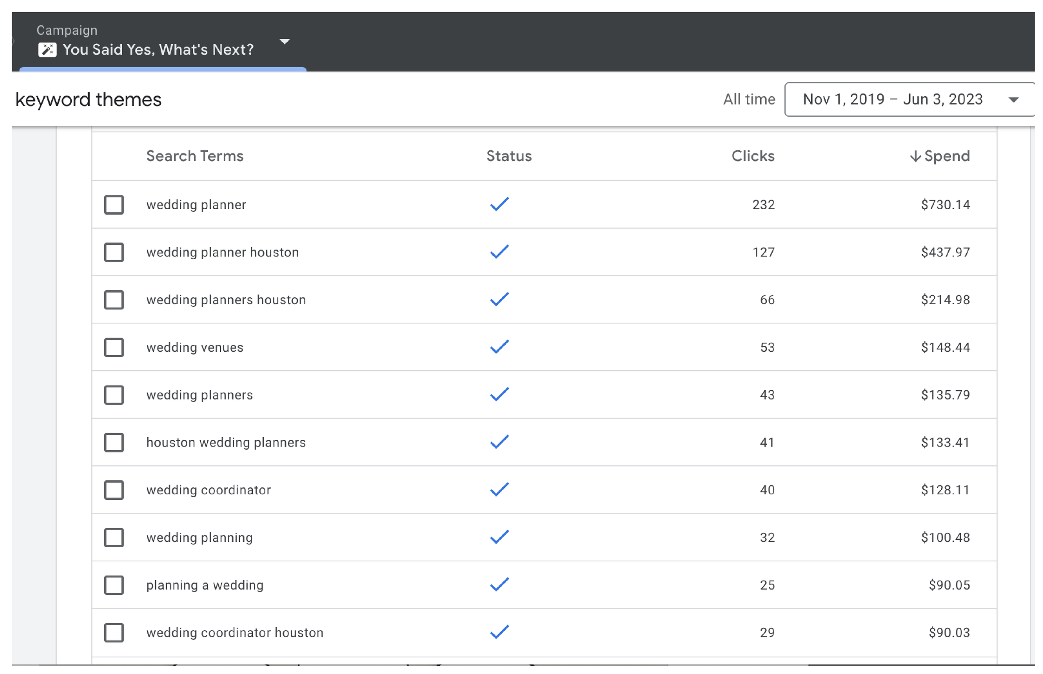
Task: Click the Search Terms column header
Action: [x=195, y=156]
